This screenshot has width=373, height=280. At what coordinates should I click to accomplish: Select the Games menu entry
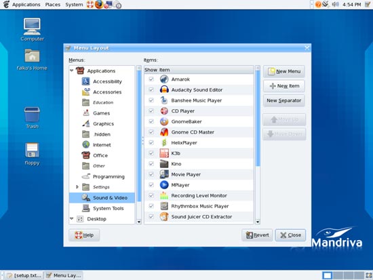point(102,113)
